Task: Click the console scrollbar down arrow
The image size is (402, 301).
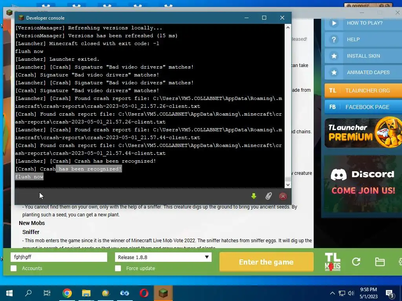Action: [288, 185]
